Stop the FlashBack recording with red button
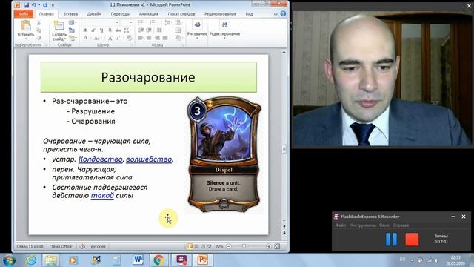The width and height of the screenshot is (474, 267). (x=412, y=239)
